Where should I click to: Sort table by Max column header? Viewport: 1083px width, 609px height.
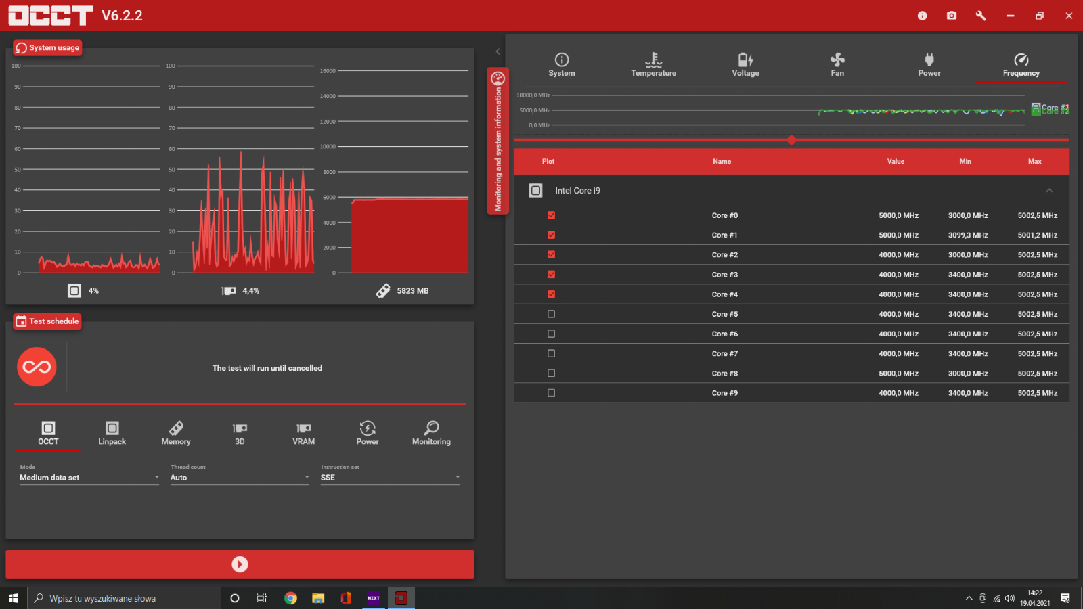coord(1035,162)
